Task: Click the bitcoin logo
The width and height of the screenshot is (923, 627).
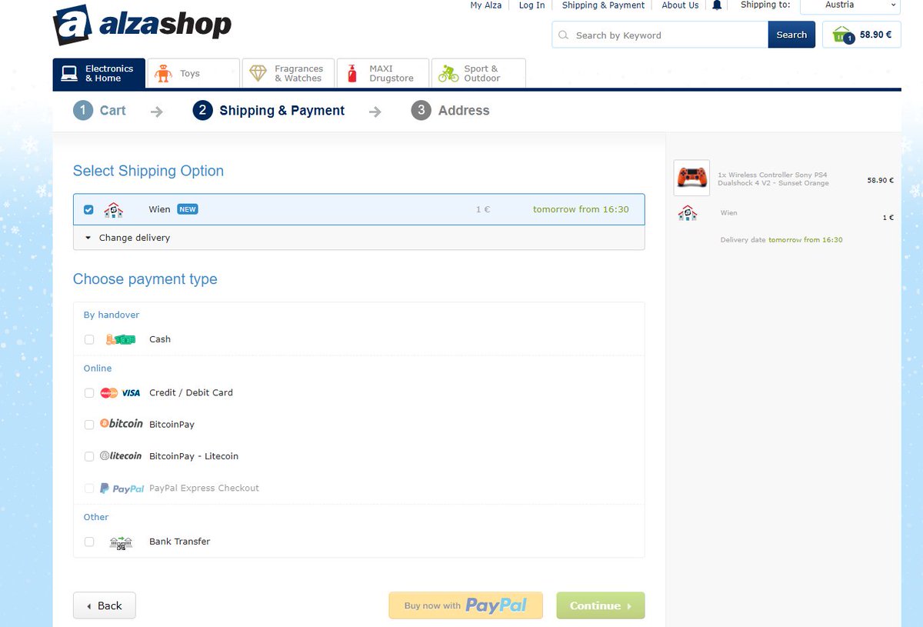Action: coord(122,424)
